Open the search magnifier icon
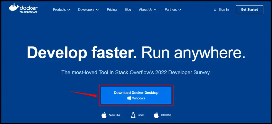 pos(215,10)
